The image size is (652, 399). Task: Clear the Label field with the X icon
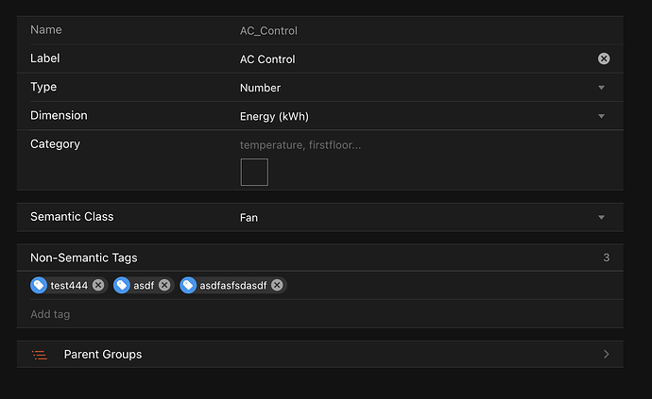tap(604, 58)
